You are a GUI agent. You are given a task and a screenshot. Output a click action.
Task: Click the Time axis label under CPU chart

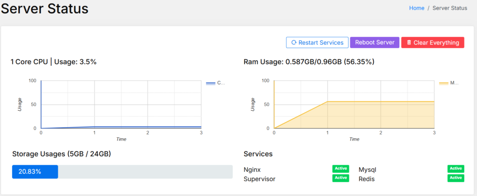coord(121,139)
